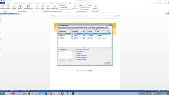Screen dimensions: 169x95
Task: Open the Тема column filter dropdown
Action: click(107, 32)
